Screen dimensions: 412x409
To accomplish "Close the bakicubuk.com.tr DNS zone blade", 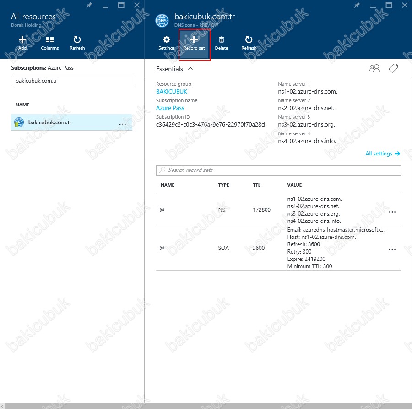I will click(404, 5).
